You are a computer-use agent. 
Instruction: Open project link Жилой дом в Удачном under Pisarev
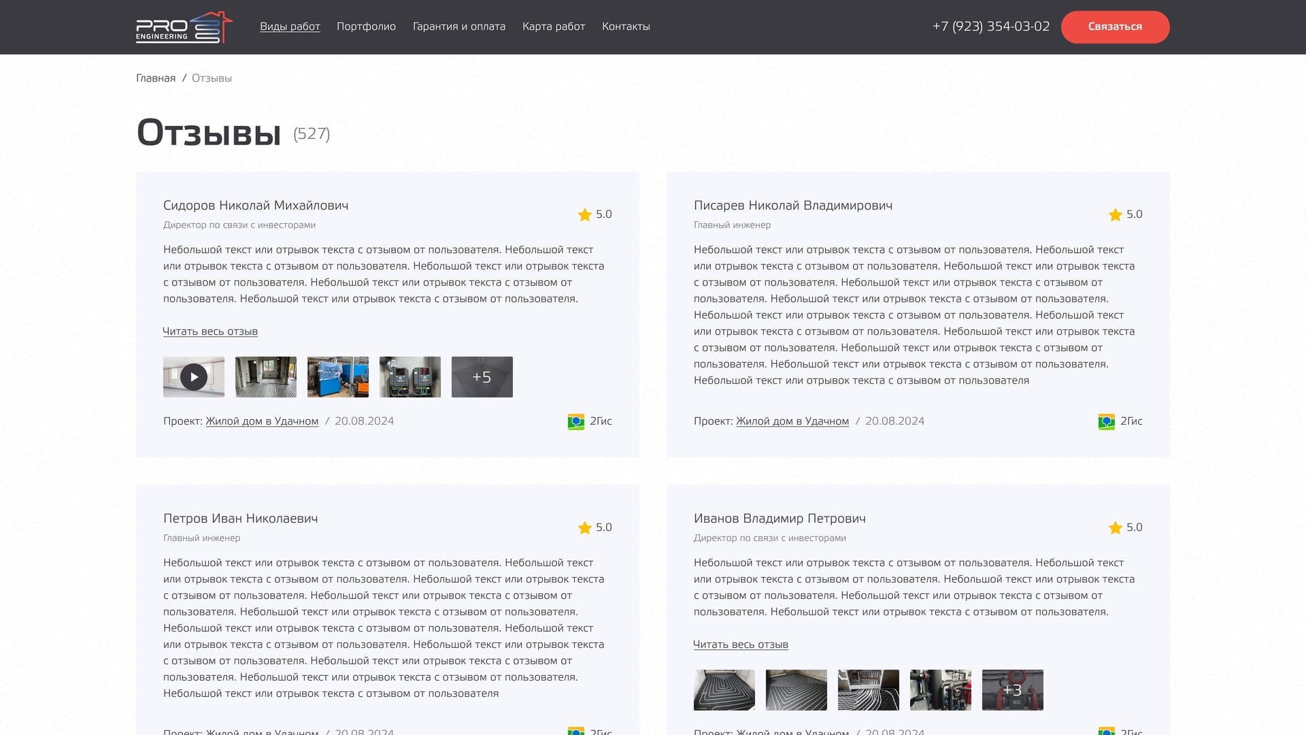click(792, 421)
